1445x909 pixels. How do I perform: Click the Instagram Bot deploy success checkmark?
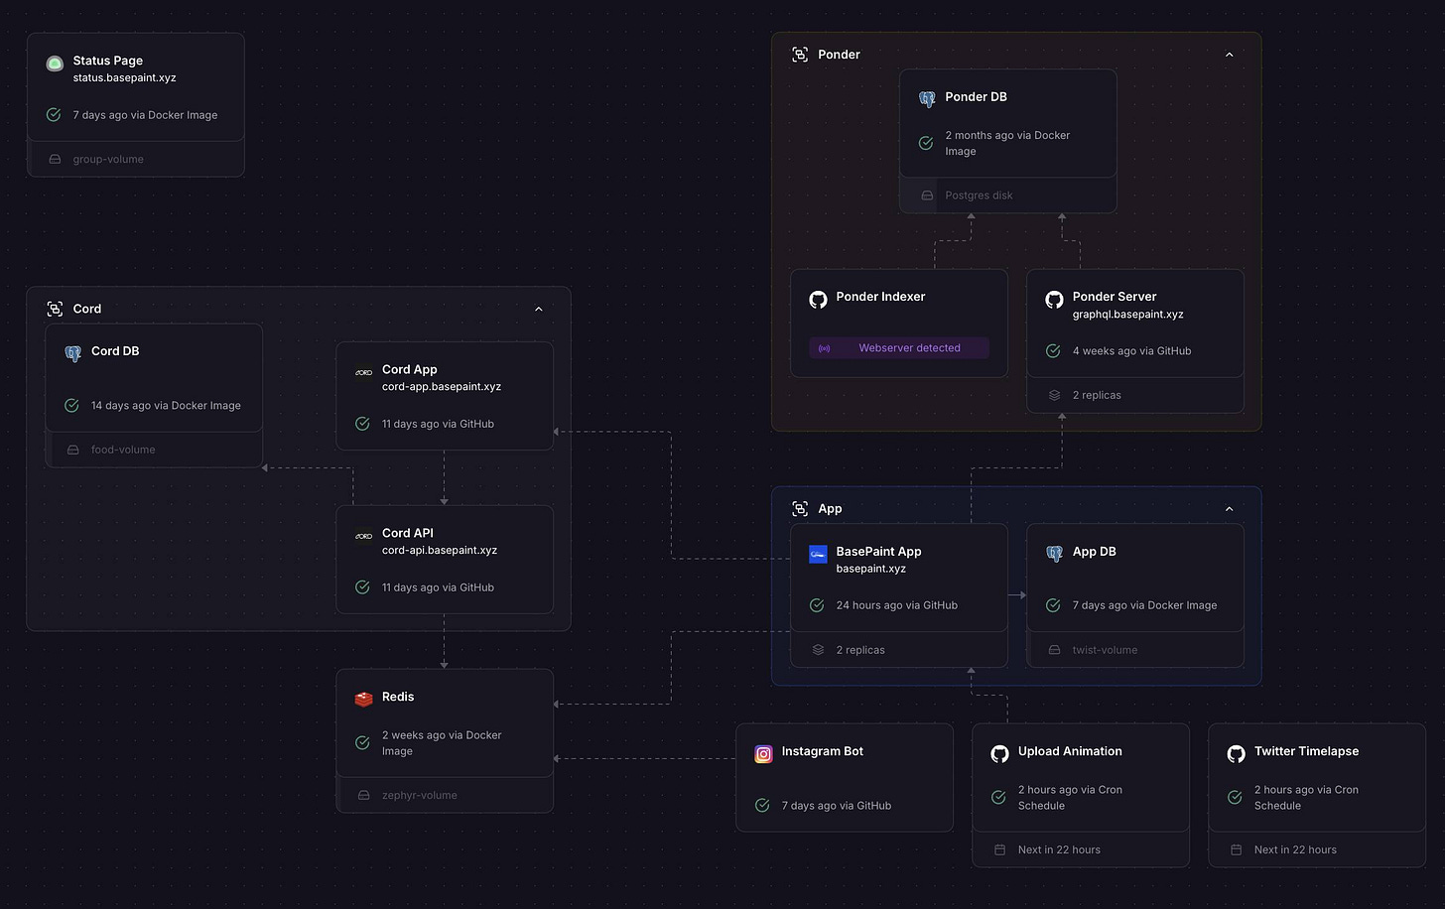pos(762,806)
